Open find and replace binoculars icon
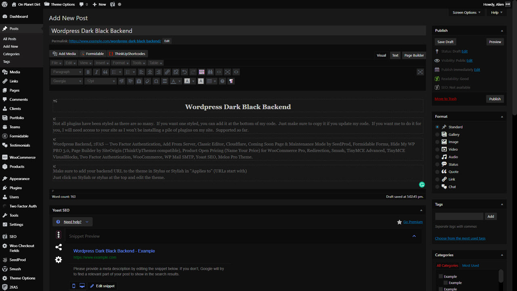The width and height of the screenshot is (517, 291). pos(210,72)
